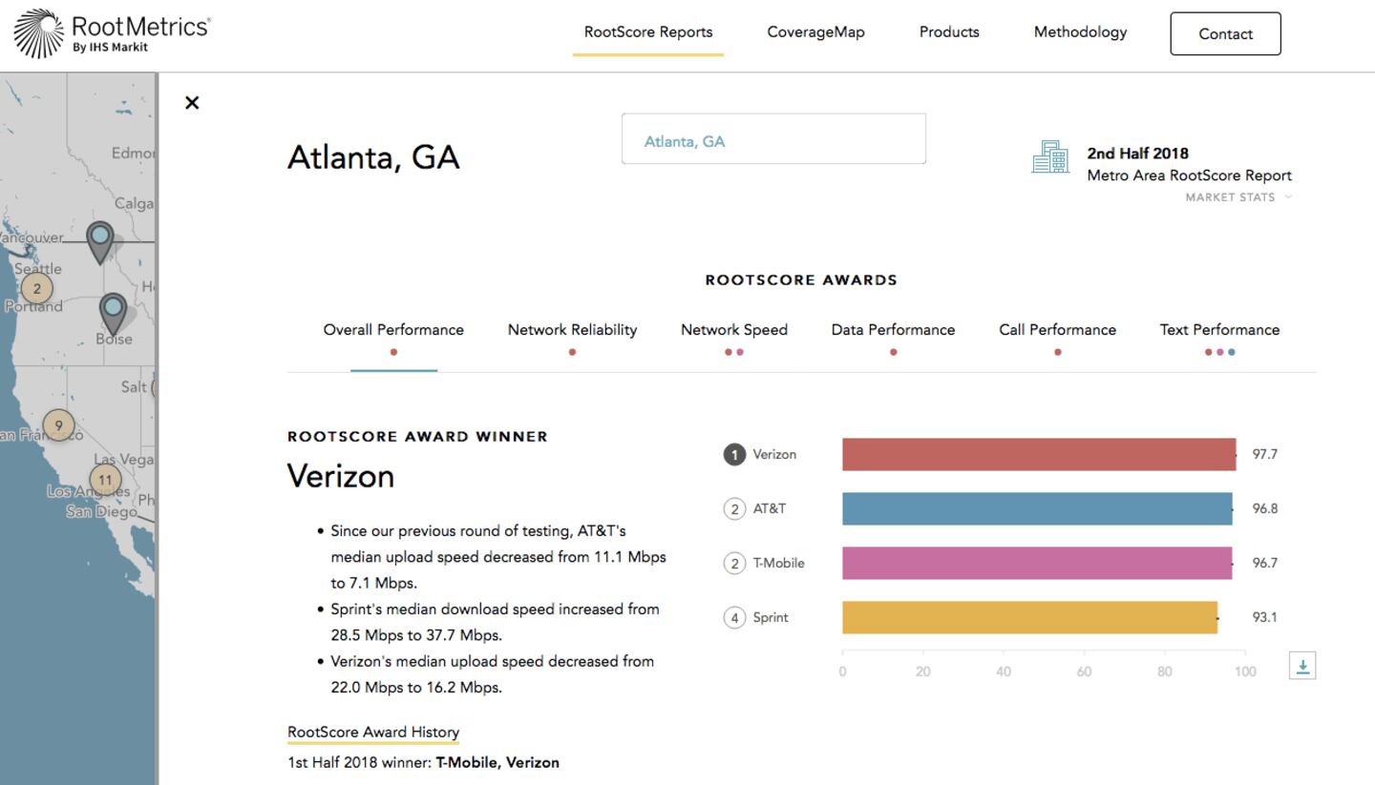Close the Atlanta report panel

tap(192, 103)
